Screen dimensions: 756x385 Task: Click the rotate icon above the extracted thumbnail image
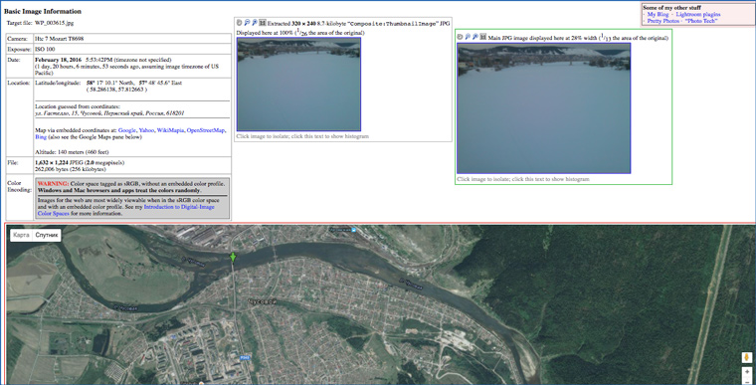[239, 23]
